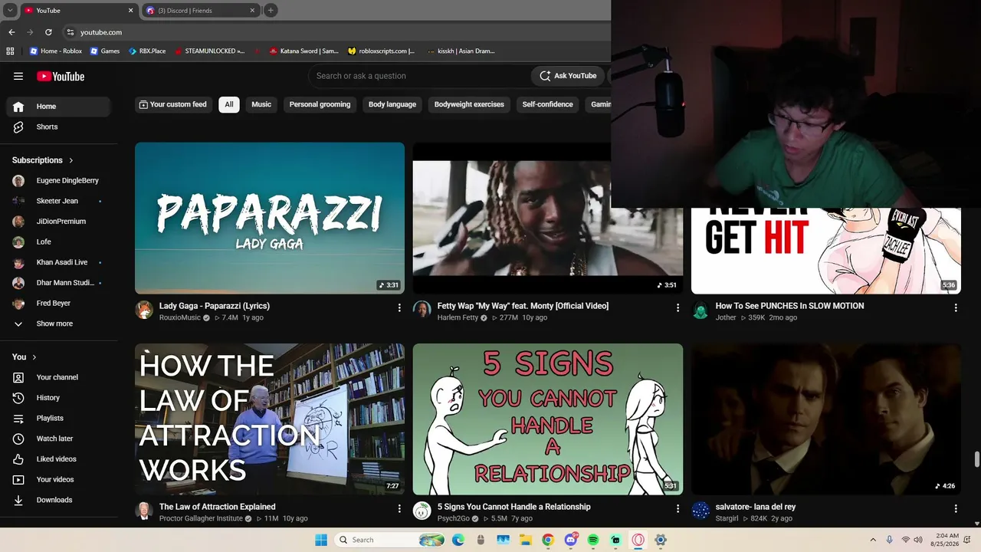This screenshot has width=981, height=552.
Task: Open more options for salvatore- lana del rey
Action: 956,508
